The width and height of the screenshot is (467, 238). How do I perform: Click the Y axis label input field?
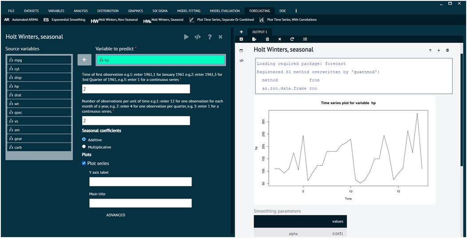[x=140, y=182]
